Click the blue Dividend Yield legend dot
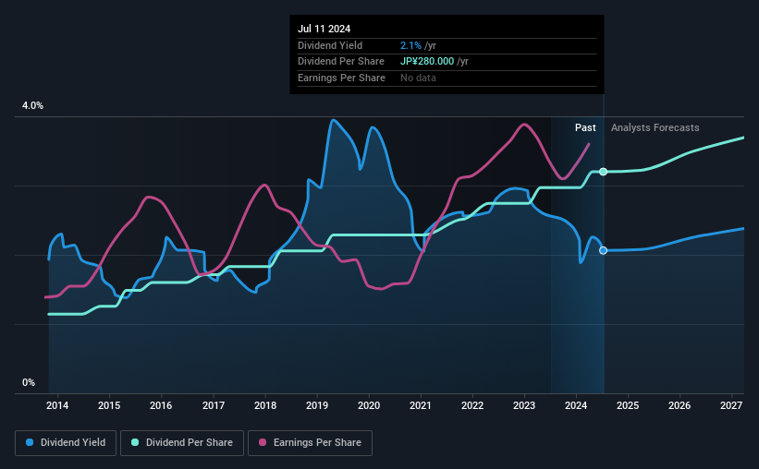 pyautogui.click(x=30, y=442)
